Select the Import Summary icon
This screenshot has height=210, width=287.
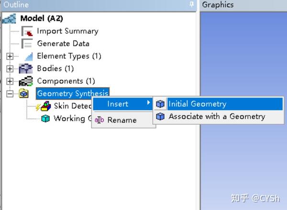27,31
